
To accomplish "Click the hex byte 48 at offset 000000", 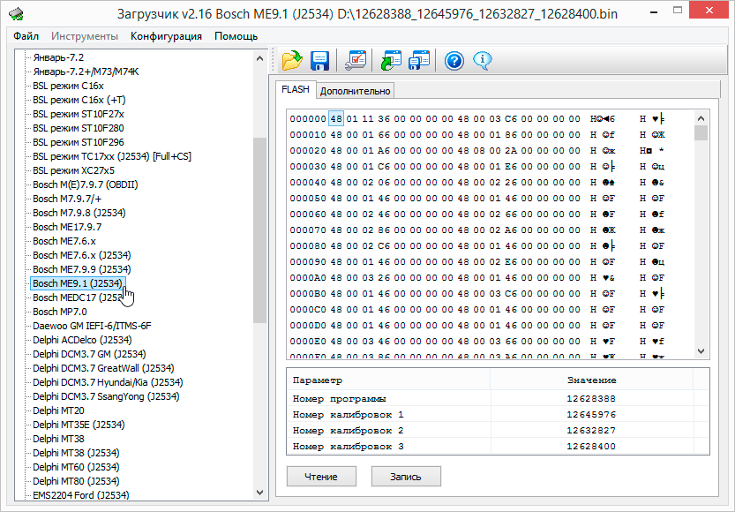I will (336, 118).
